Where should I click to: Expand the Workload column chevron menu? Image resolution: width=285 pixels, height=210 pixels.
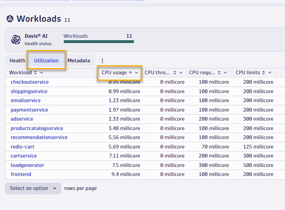42,73
